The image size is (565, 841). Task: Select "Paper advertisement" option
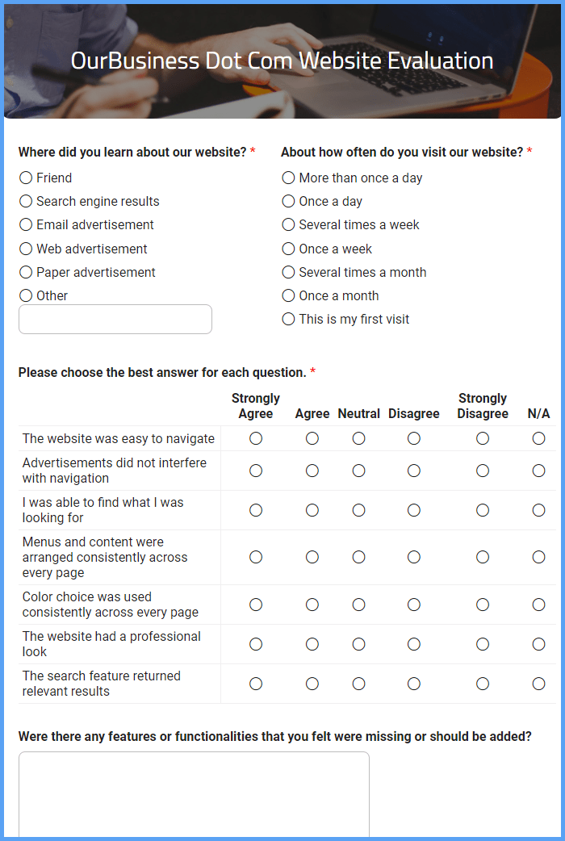(26, 273)
